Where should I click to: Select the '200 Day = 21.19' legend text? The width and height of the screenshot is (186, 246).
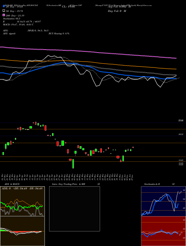pyautogui.click(x=15, y=16)
